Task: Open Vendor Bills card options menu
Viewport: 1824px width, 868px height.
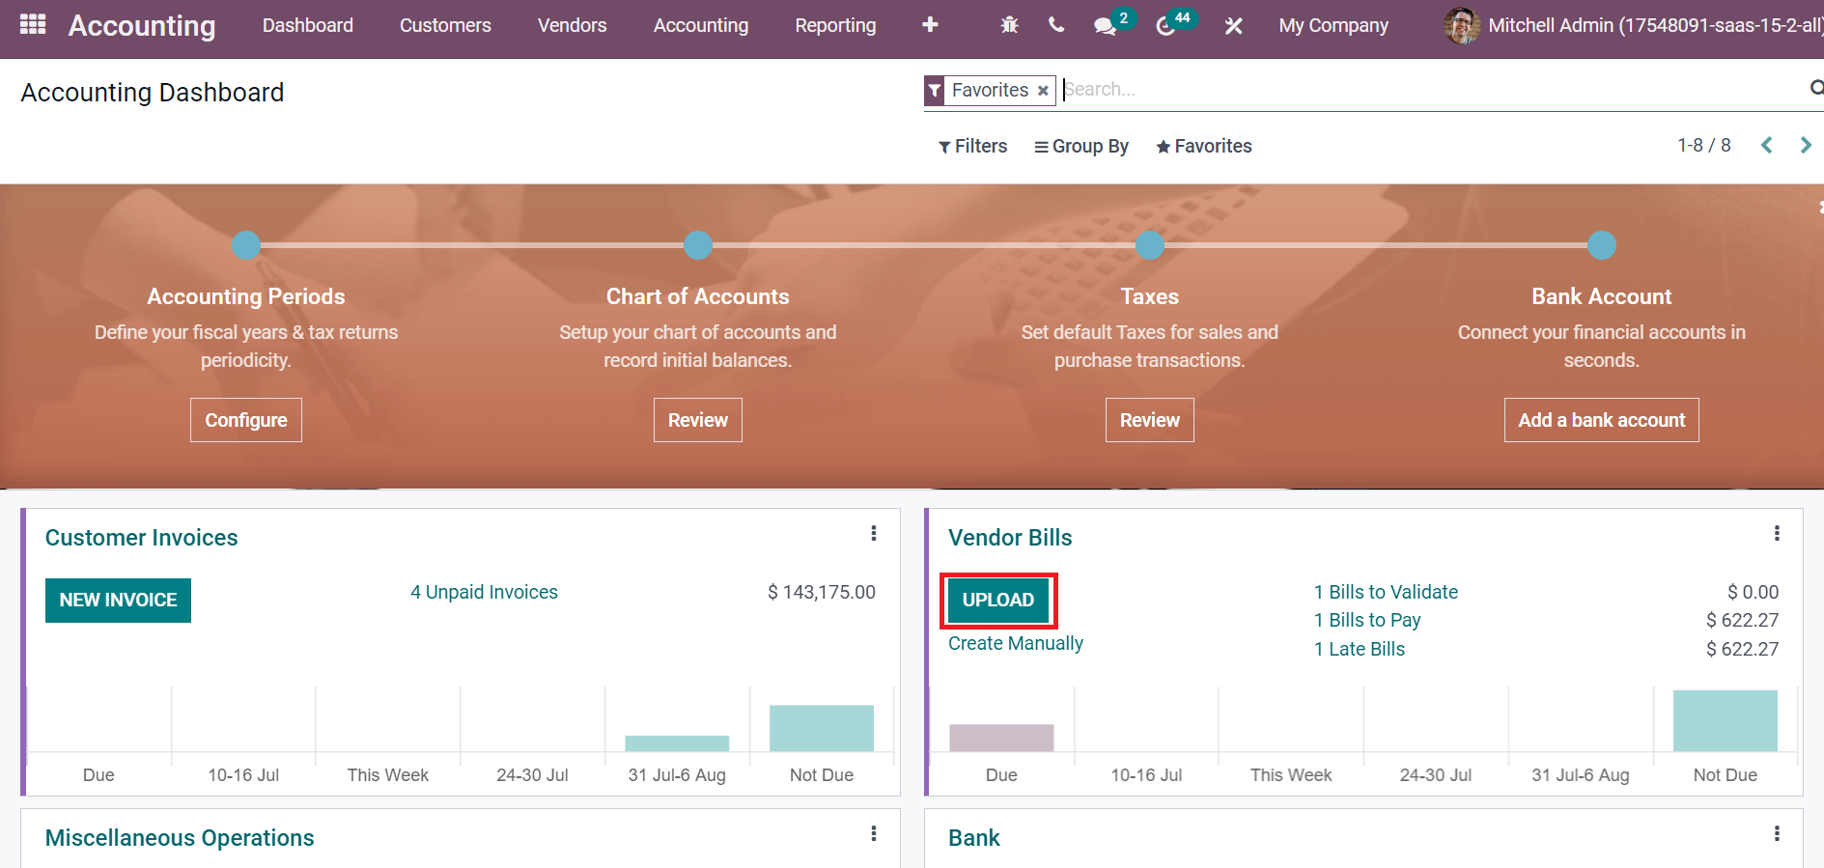Action: coord(1777,533)
